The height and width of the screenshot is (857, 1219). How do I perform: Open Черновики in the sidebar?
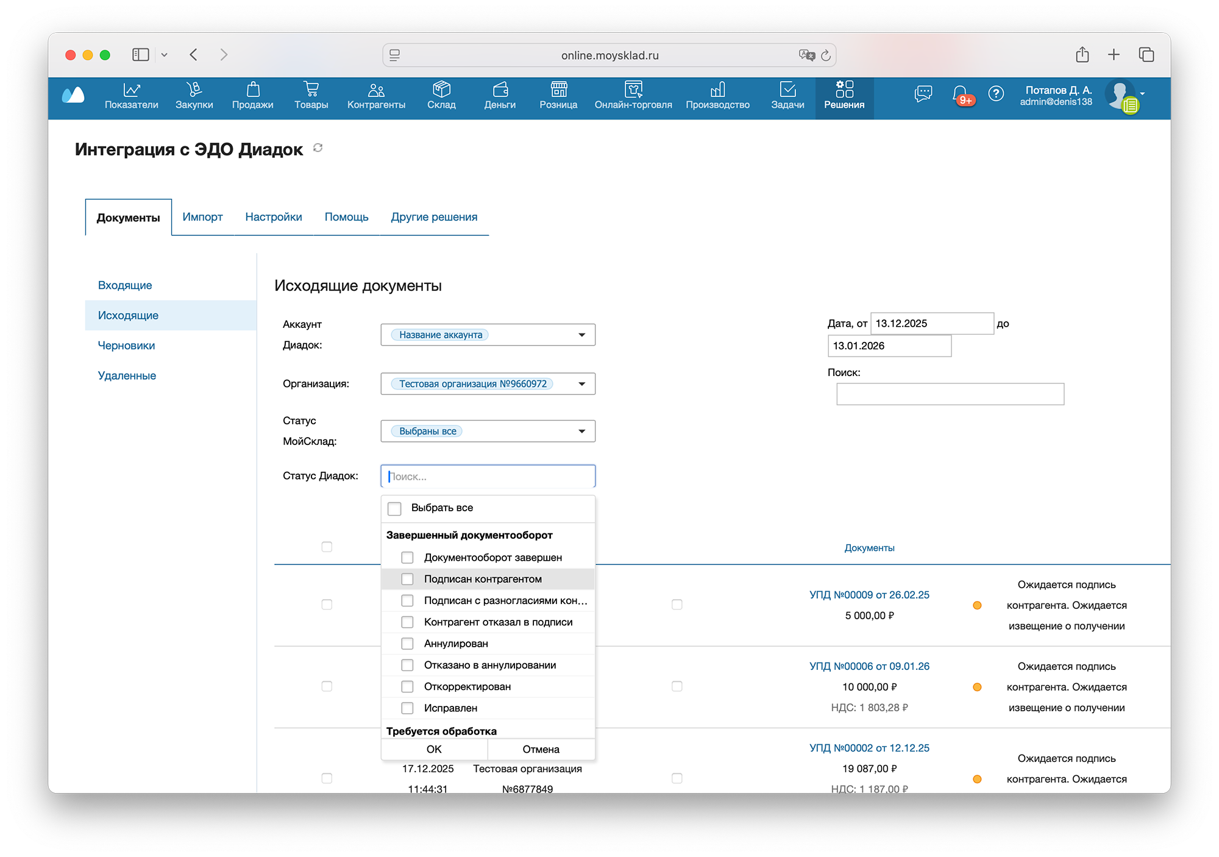126,346
